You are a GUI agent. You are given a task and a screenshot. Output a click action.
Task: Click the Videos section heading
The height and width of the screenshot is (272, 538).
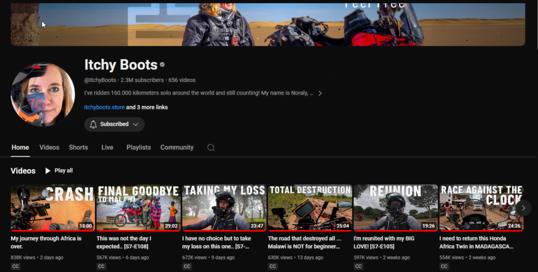[23, 171]
